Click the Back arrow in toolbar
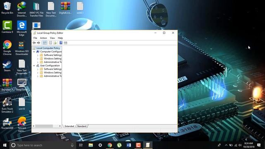265x149 pixels. (34, 43)
